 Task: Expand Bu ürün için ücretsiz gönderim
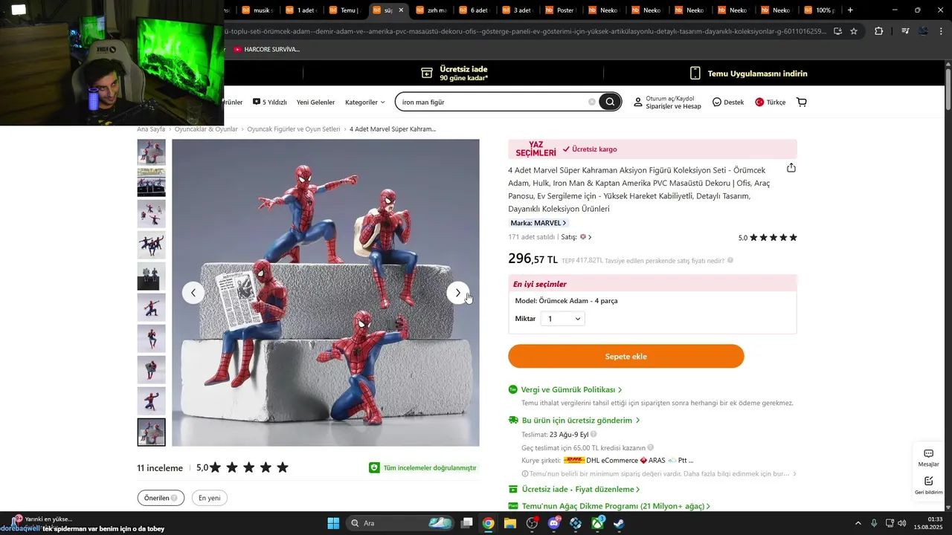(x=580, y=420)
